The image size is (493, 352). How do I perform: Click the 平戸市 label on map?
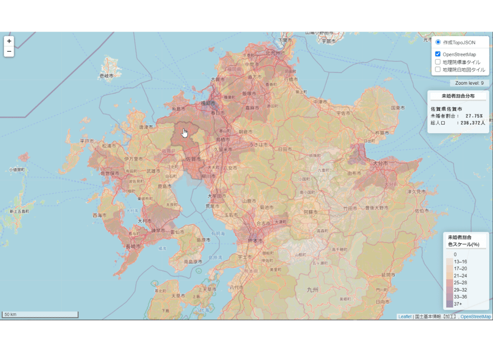point(87,141)
